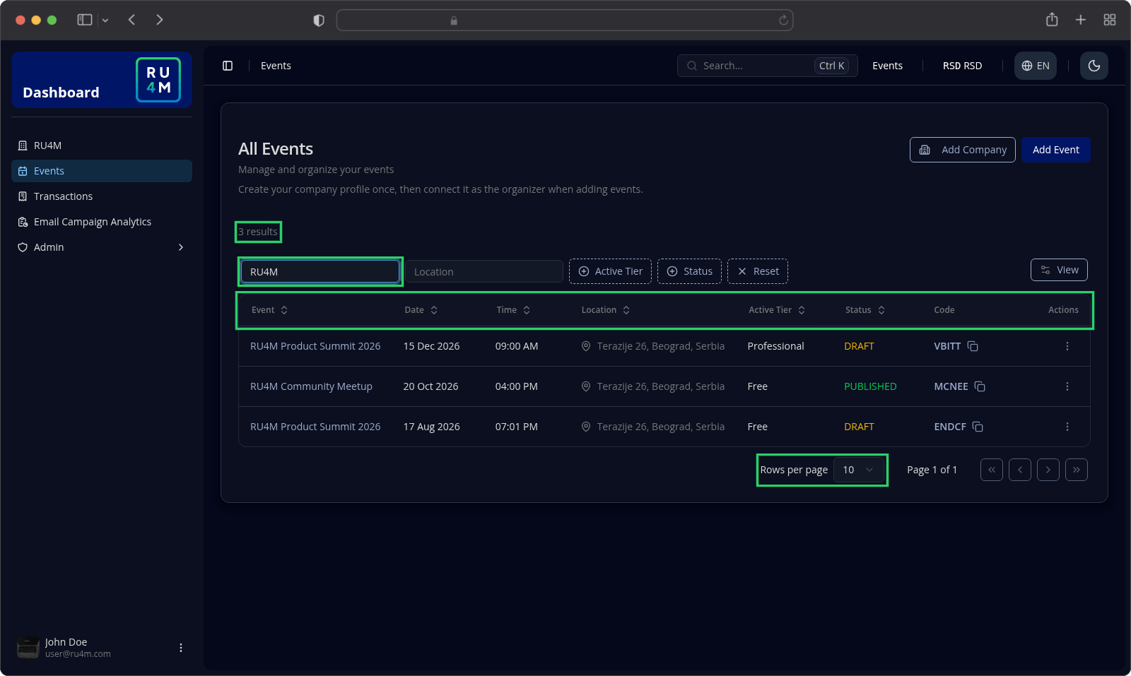Sort the table by Location column

click(606, 310)
